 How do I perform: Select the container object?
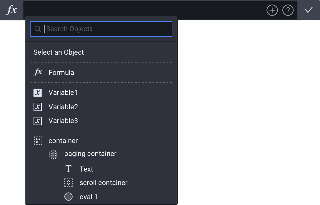63,141
